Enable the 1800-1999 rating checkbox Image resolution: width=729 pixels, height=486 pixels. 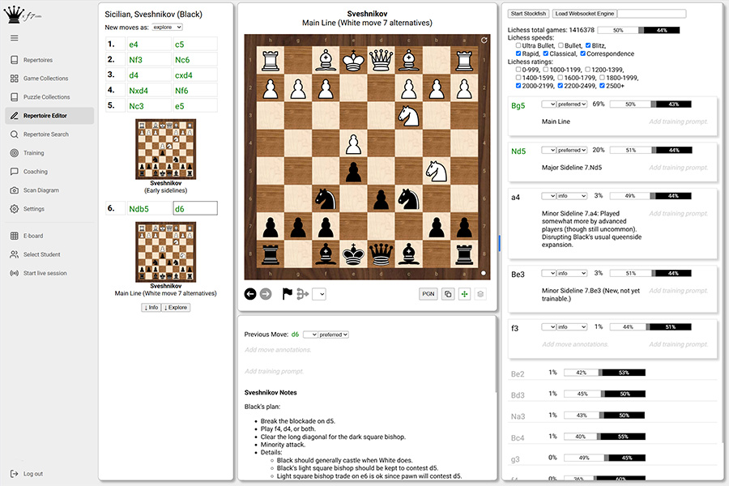click(602, 78)
